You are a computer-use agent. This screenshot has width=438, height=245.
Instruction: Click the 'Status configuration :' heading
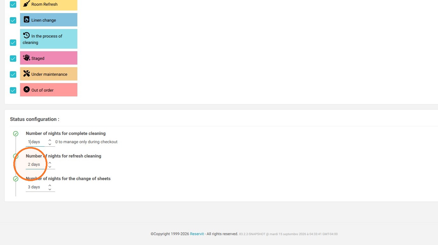pyautogui.click(x=35, y=119)
